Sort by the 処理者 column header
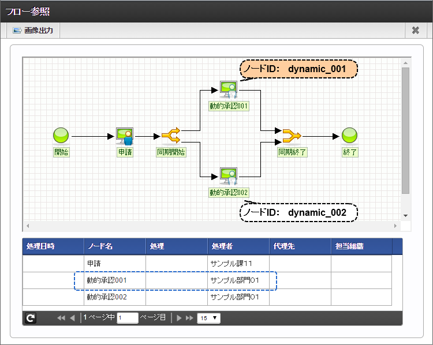 pos(238,246)
